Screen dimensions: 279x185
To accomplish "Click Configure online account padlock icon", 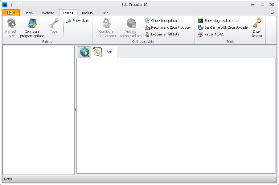I will coord(106,23).
